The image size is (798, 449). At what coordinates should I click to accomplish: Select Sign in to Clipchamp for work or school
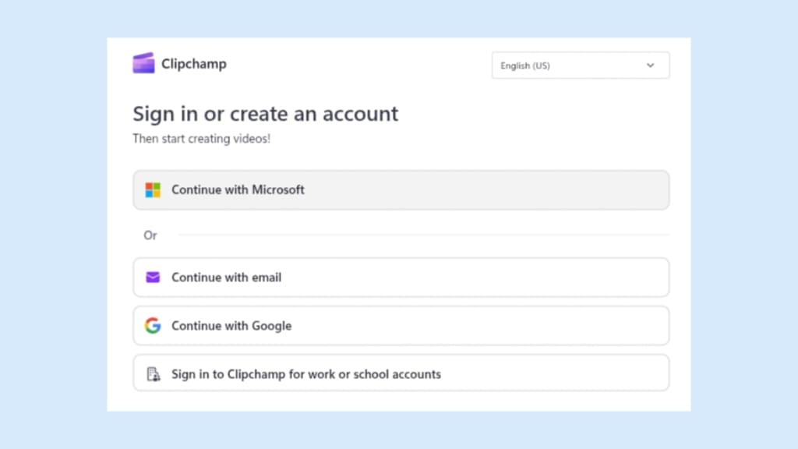pos(401,374)
